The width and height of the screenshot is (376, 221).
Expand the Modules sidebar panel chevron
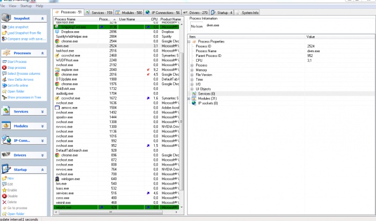click(x=42, y=126)
